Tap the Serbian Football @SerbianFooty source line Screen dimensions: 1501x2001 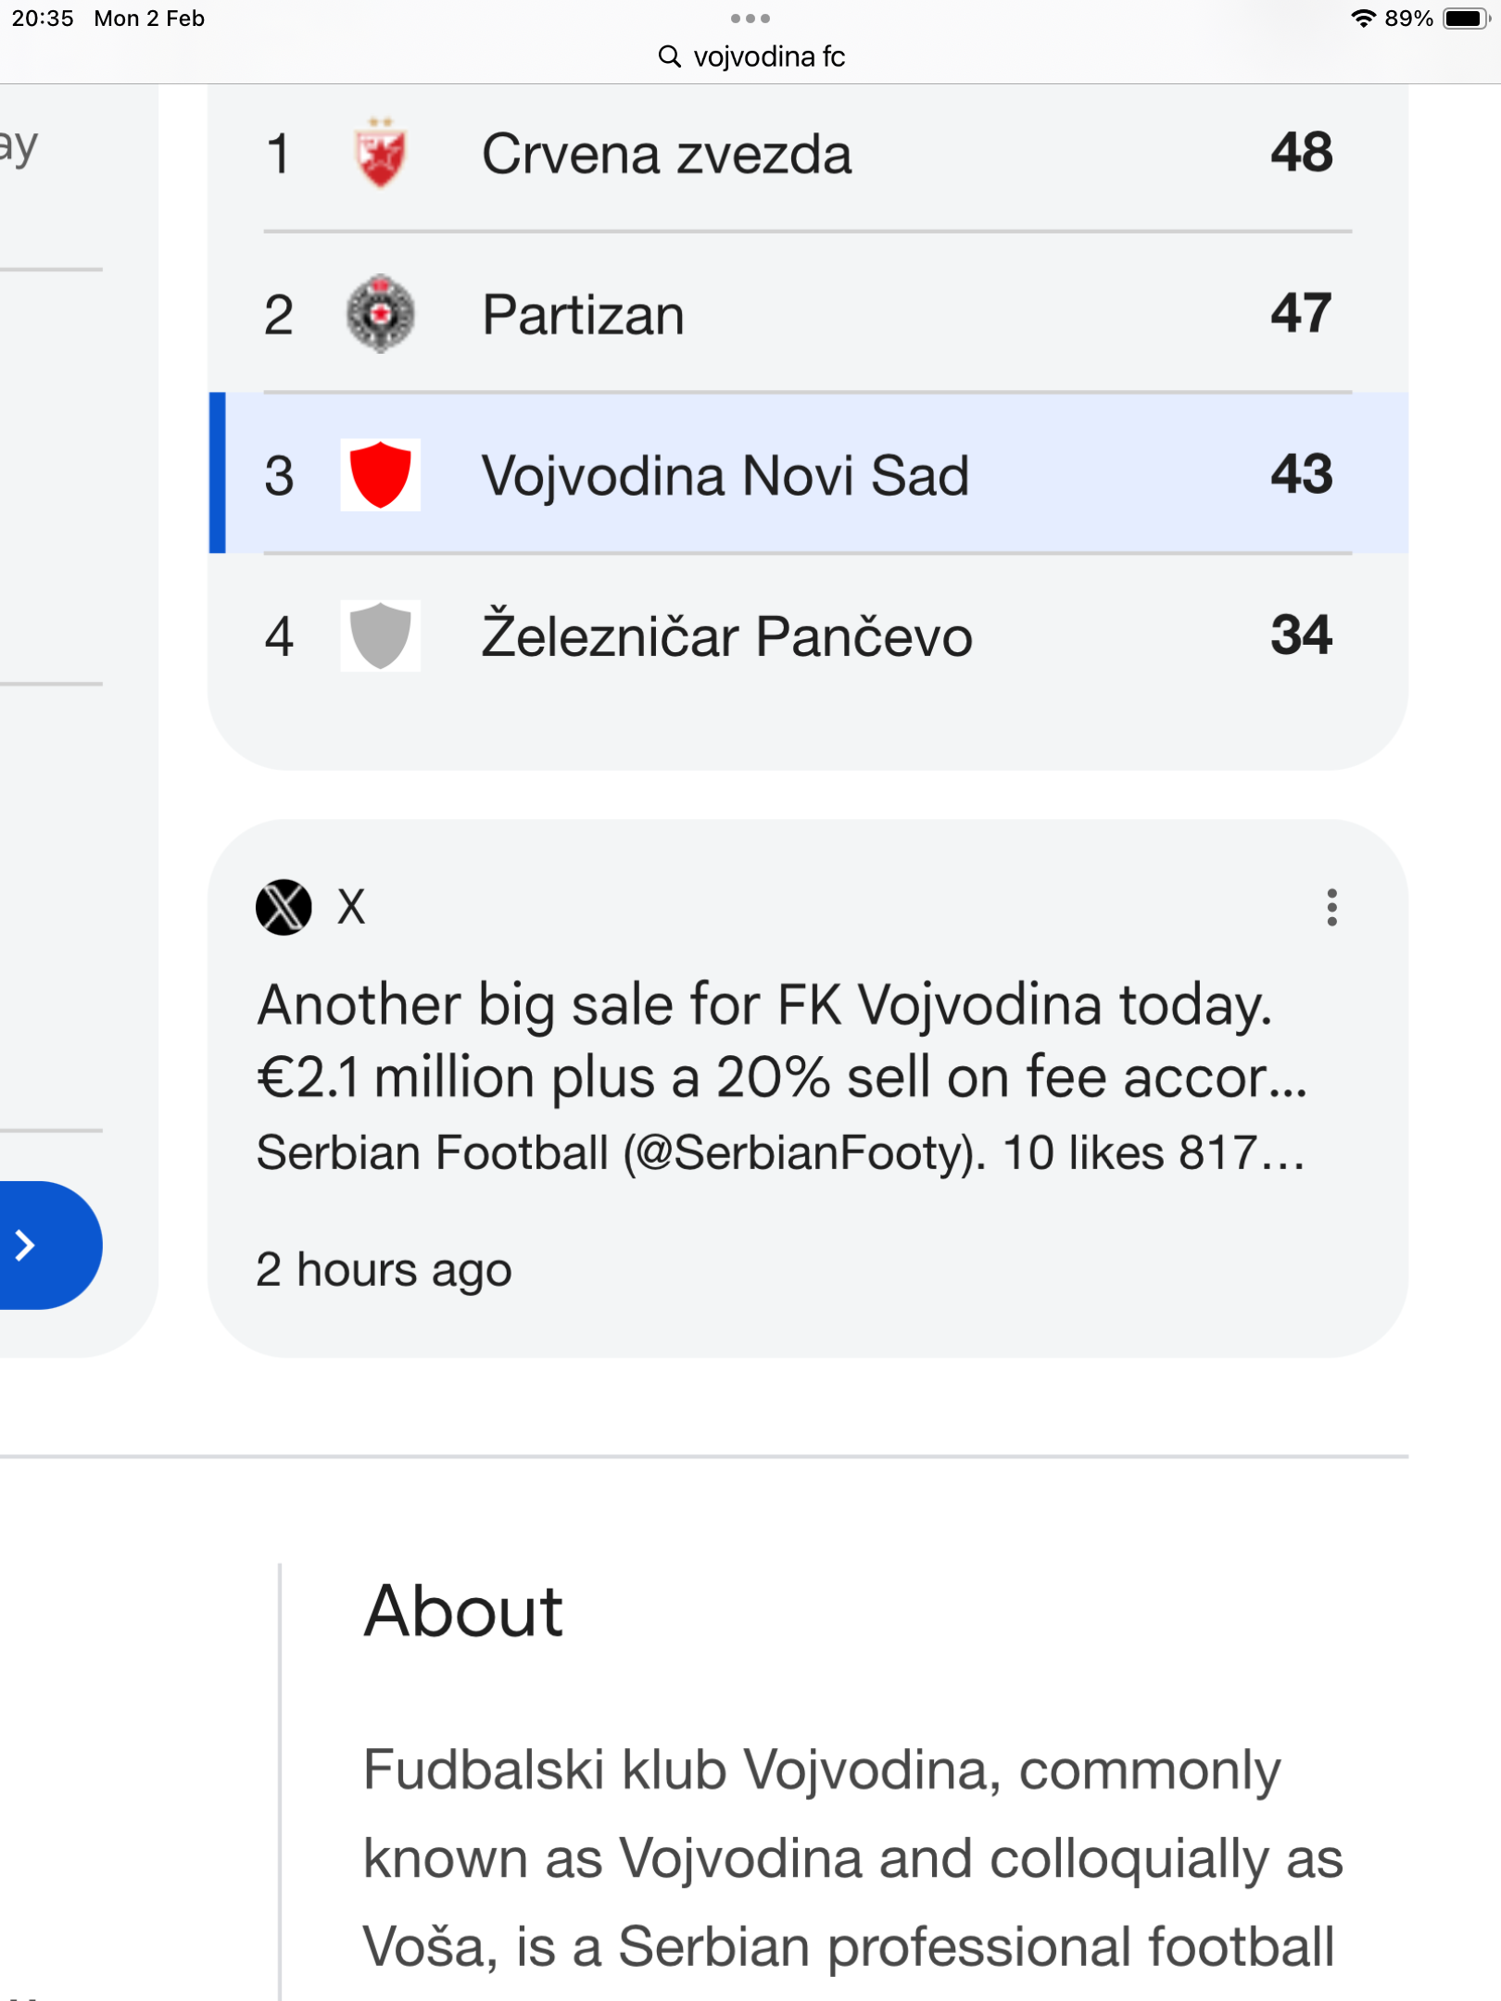[780, 1153]
